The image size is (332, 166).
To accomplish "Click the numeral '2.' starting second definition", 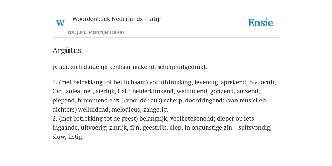I will (x=55, y=119).
